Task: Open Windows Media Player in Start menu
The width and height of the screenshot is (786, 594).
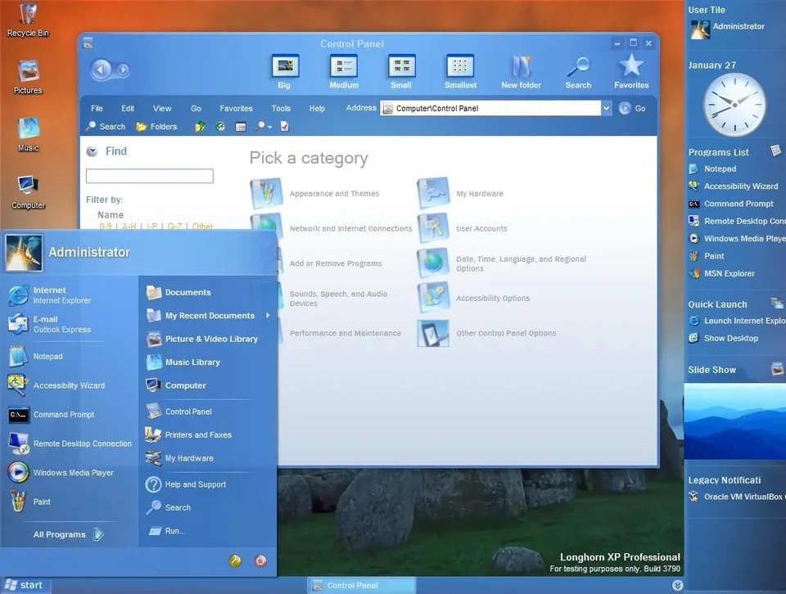Action: pos(61,472)
